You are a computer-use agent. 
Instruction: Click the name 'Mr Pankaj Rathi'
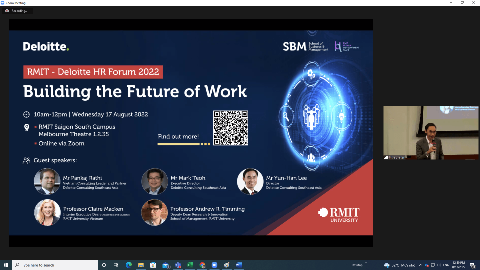82,178
